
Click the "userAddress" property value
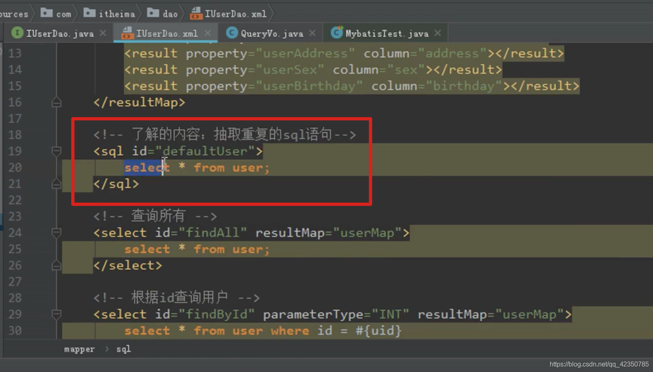[305, 53]
